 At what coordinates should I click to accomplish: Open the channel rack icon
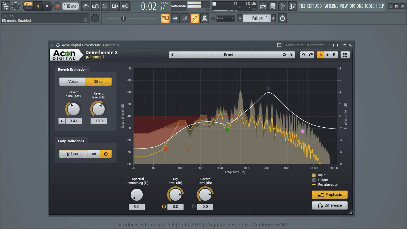(273, 6)
